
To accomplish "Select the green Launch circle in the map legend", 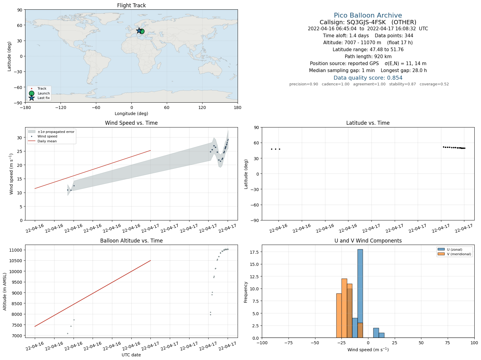I will click(31, 93).
